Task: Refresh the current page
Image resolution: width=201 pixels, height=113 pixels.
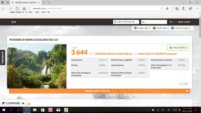Action: (x=17, y=9)
